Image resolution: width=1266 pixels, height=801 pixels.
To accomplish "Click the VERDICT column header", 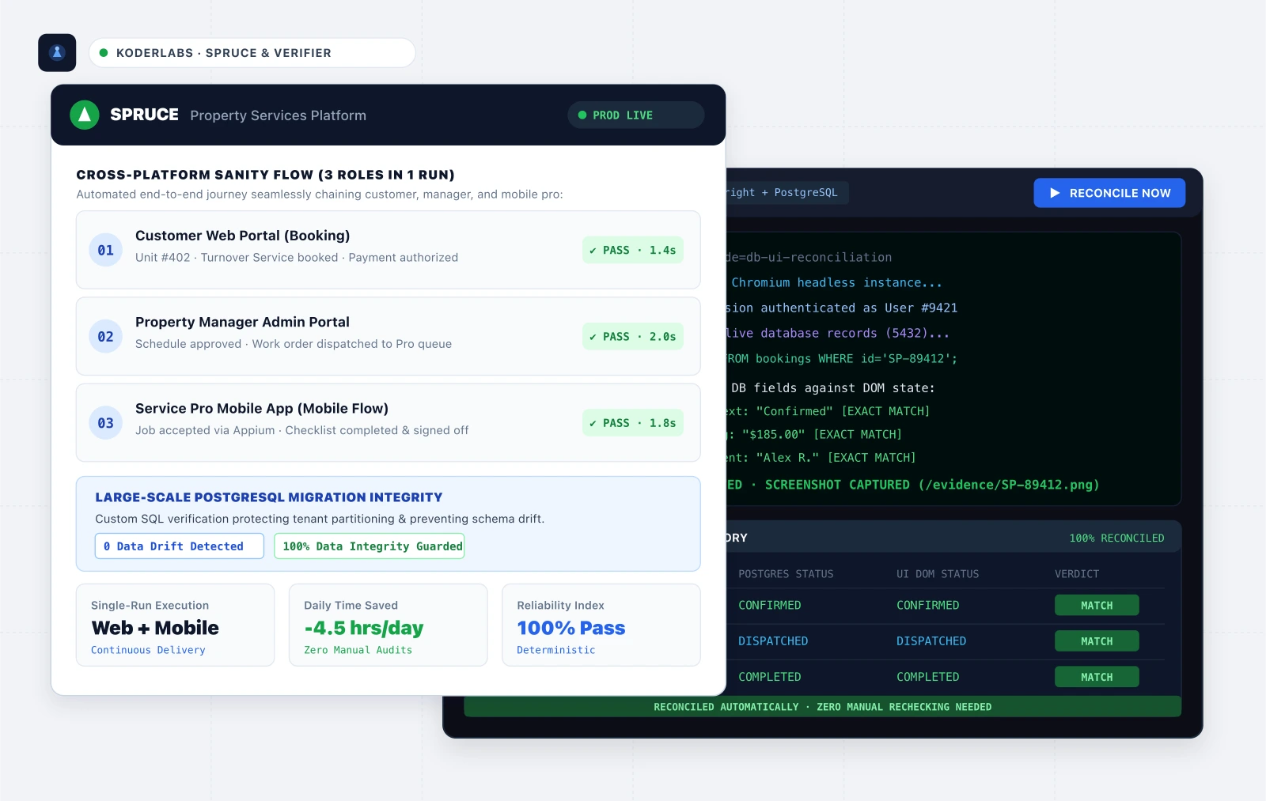I will click(x=1077, y=574).
